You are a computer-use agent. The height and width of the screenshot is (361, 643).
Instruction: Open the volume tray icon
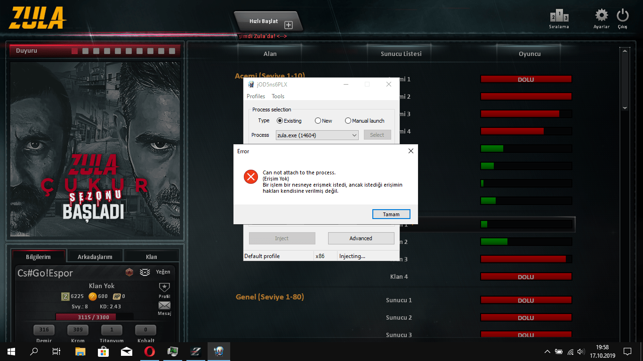coord(581,352)
